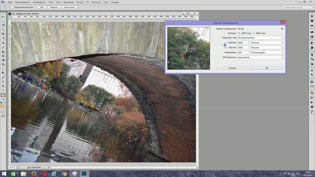Open the Слои menu

[51, 2]
